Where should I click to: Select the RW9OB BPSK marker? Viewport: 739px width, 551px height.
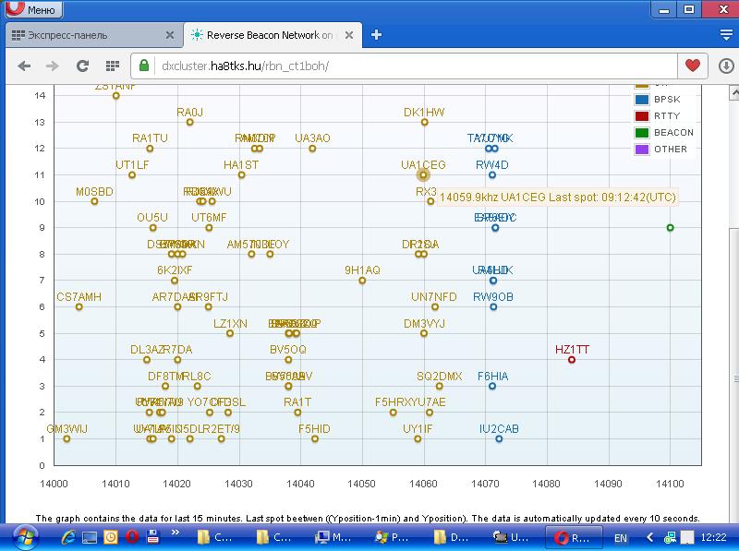tap(493, 306)
